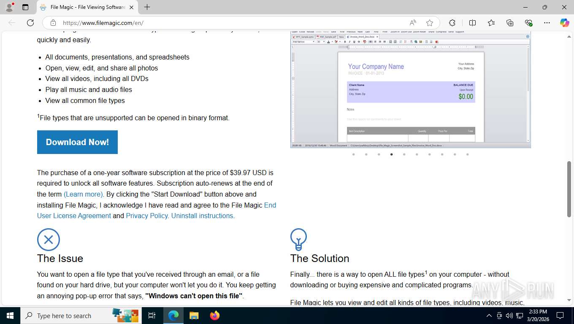
Task: Launch Firefox from taskbar
Action: point(215,316)
